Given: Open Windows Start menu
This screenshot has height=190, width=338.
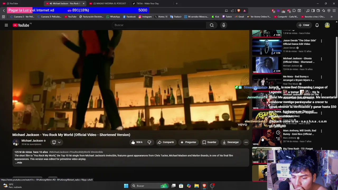Looking at the screenshot, I should pyautogui.click(x=126, y=186).
